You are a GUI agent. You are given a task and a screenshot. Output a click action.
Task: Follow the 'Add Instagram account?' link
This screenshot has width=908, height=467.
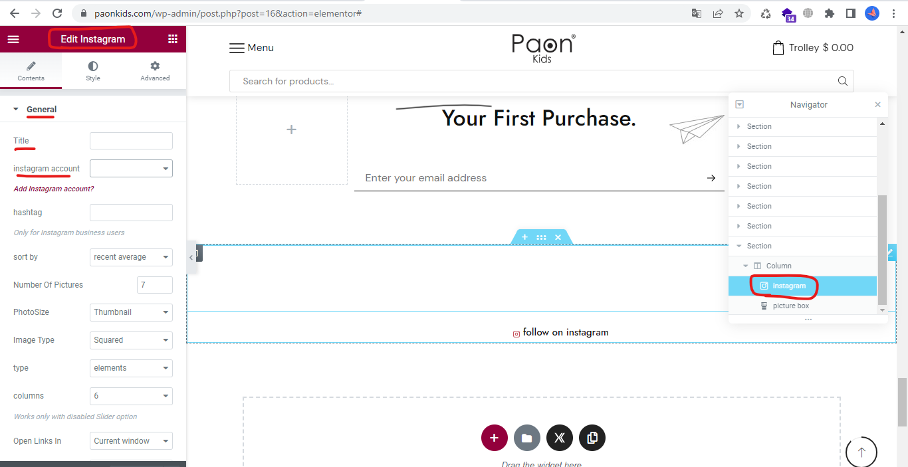click(x=54, y=189)
